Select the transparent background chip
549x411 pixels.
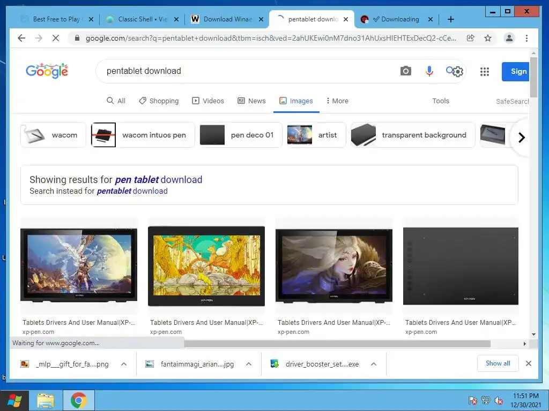point(413,135)
